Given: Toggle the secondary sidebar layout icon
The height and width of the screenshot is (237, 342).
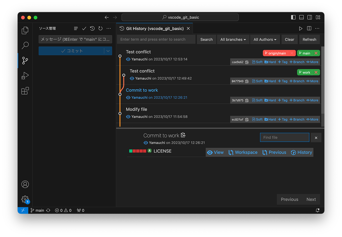Looking at the screenshot, I should tap(310, 17).
